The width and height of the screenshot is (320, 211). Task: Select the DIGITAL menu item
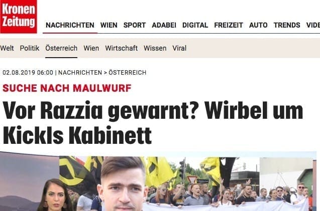pos(195,25)
